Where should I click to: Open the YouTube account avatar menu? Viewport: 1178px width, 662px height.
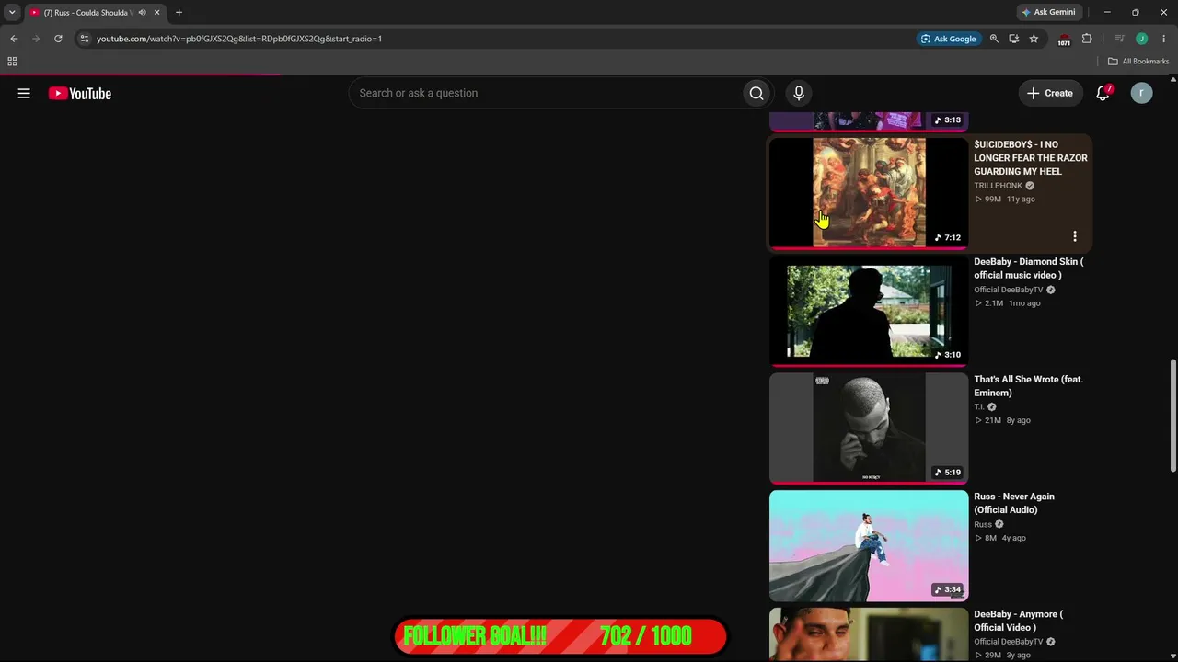click(x=1141, y=93)
